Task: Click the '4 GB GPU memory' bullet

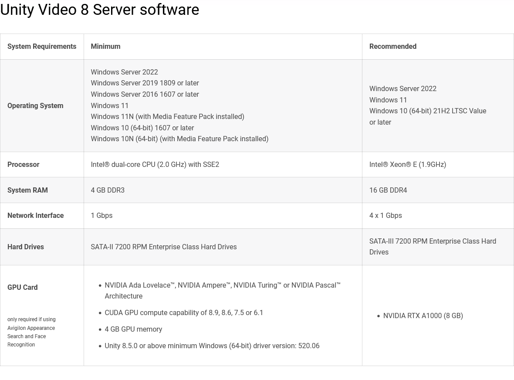Action: [133, 329]
